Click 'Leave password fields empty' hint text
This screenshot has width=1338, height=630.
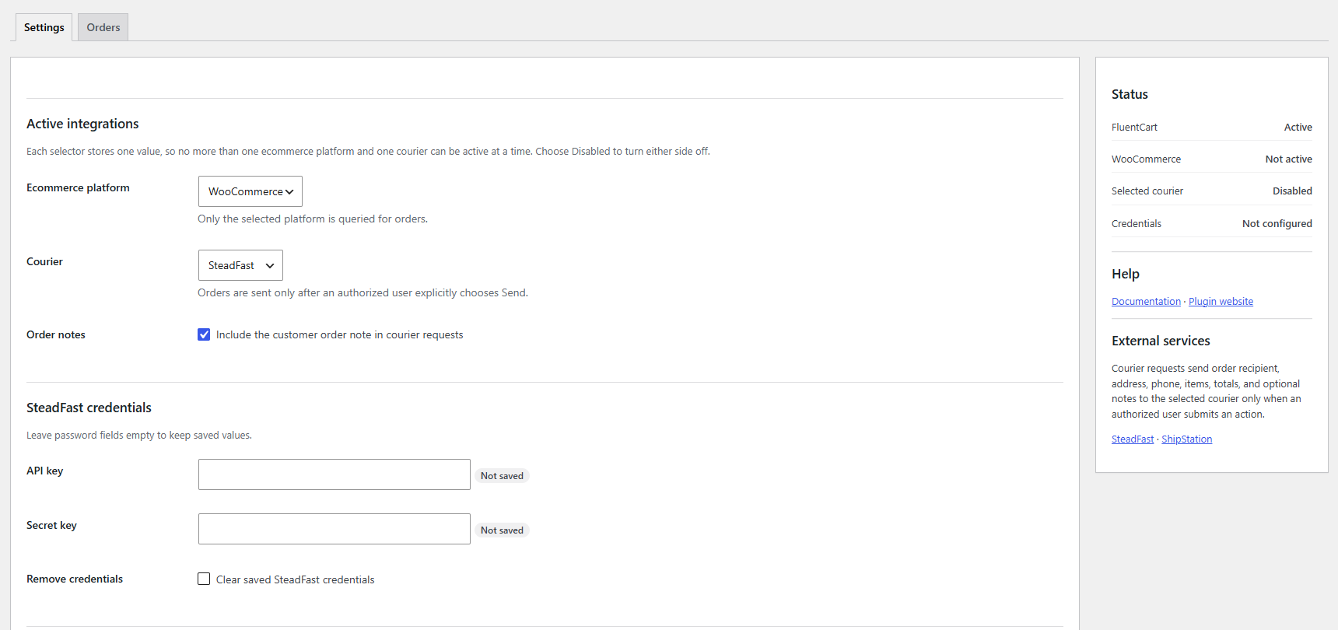[139, 436]
